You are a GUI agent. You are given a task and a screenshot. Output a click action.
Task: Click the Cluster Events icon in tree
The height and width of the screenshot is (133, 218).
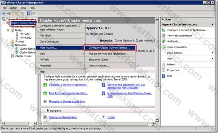13,56
